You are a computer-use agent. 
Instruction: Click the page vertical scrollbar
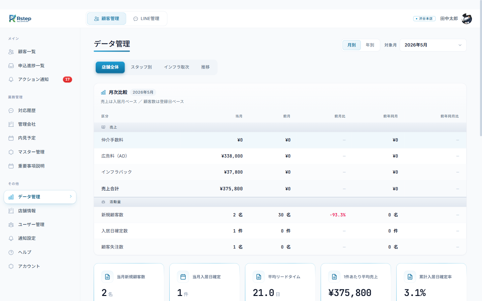(x=481, y=69)
